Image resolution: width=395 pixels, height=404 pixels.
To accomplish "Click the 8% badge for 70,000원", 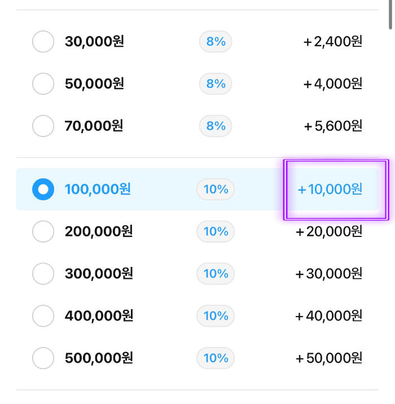I will point(216,126).
